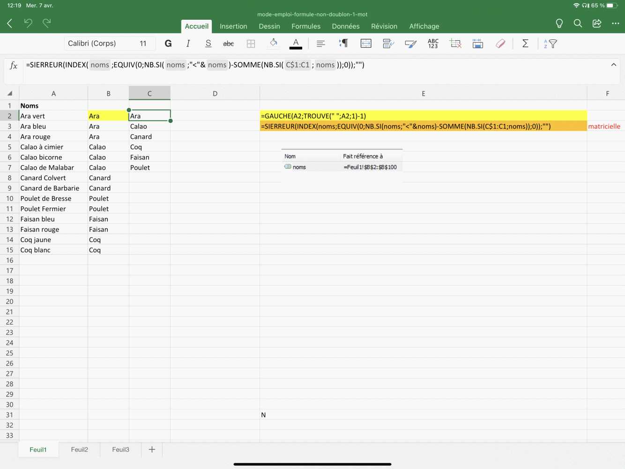
Task: Apply strikethrough formatting
Action: click(229, 44)
